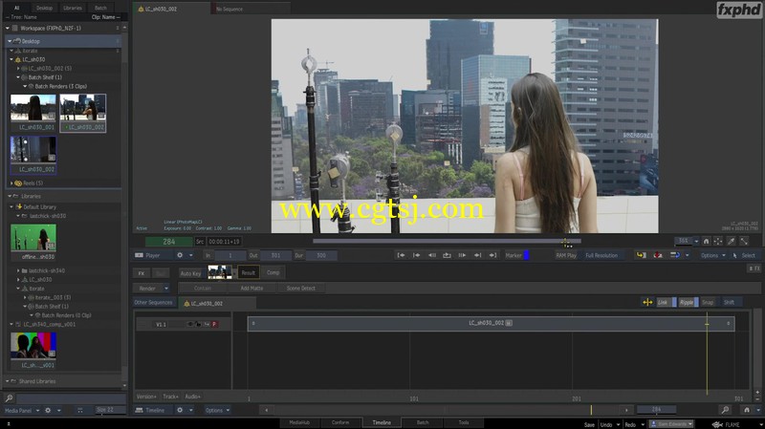Click the Select cursor mode button
Screen dimensions: 765x429
coord(744,255)
